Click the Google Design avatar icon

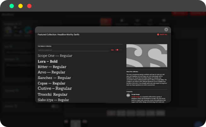[x=128, y=95]
